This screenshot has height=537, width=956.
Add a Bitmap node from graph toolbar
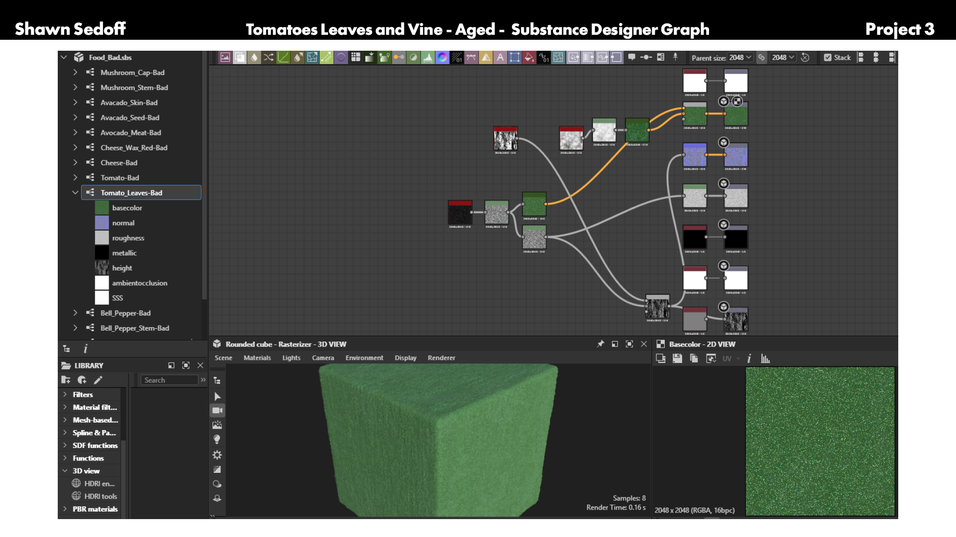[225, 57]
